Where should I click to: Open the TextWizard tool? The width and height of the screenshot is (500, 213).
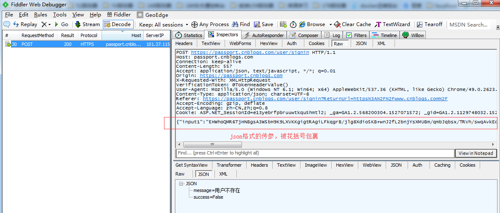click(392, 24)
